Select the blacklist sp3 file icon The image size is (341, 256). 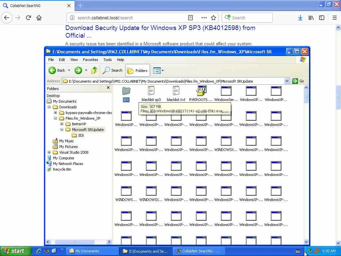point(151,91)
